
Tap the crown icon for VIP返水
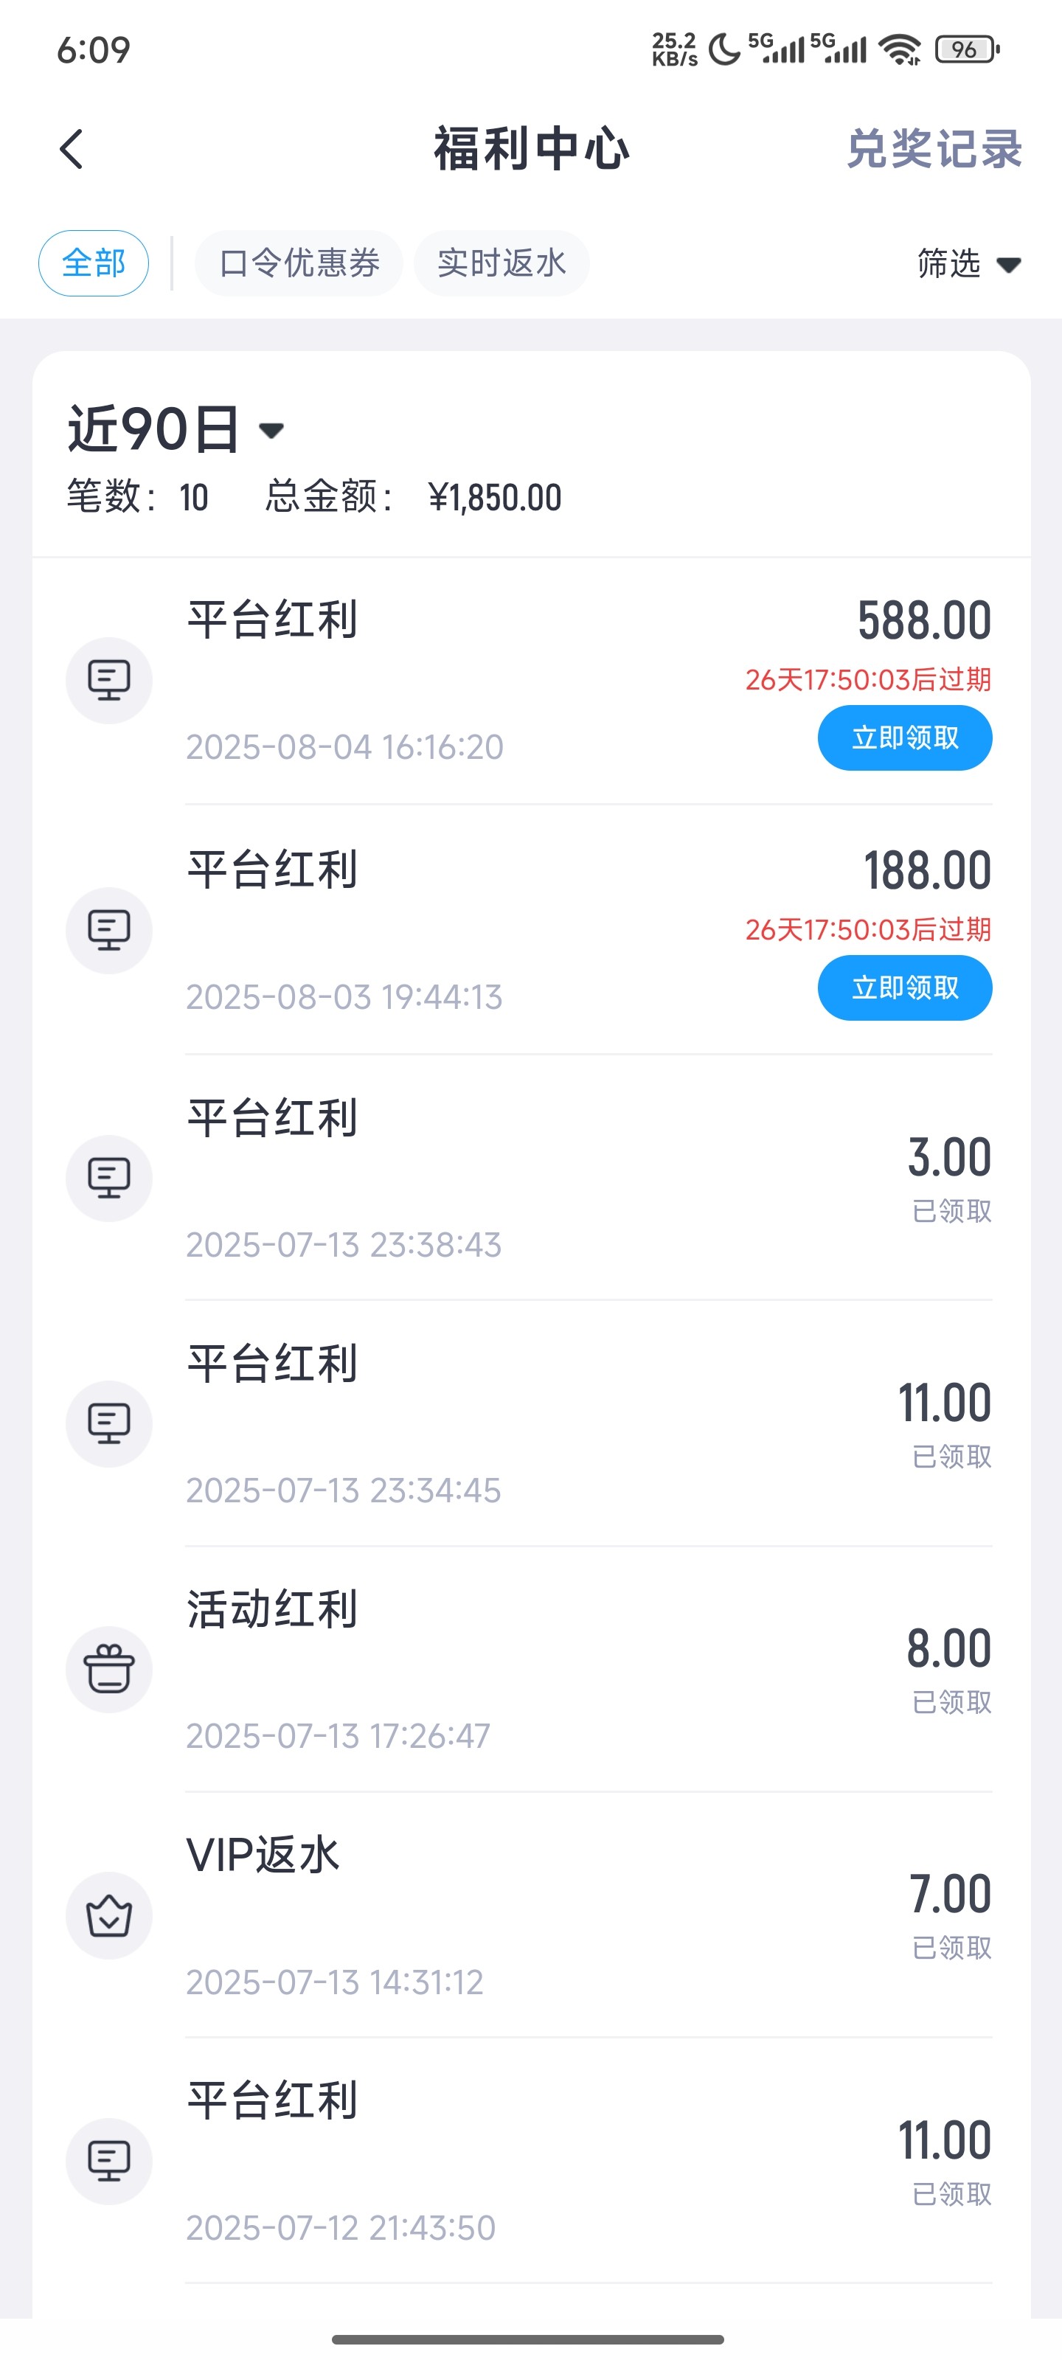109,1915
